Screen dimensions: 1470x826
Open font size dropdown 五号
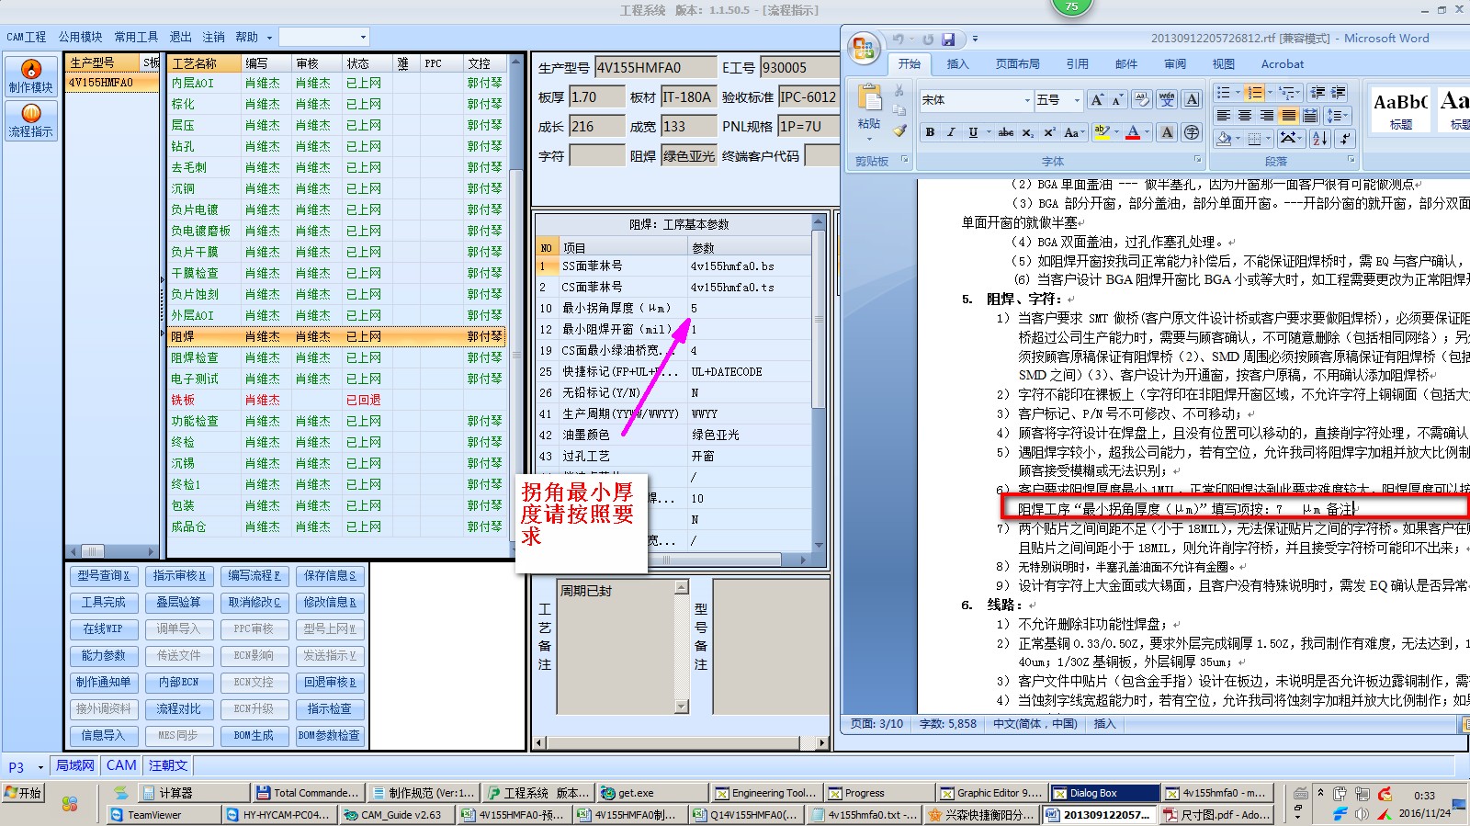(1077, 100)
